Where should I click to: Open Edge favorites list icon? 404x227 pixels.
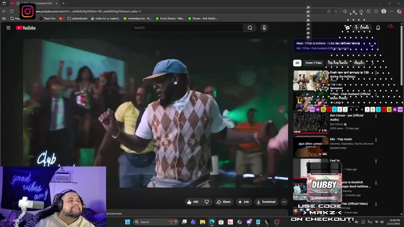point(361,11)
